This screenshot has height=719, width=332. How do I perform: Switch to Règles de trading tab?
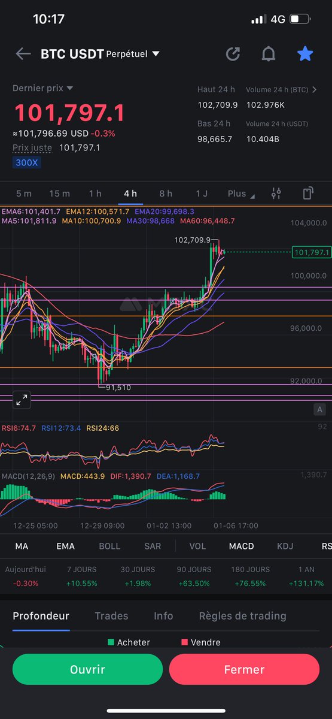242,615
